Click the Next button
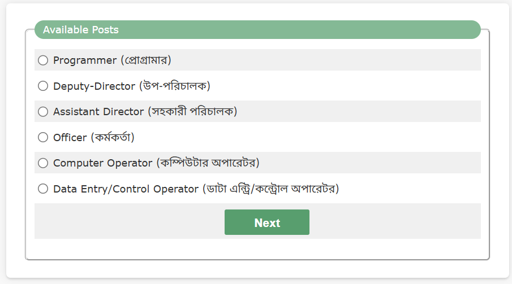This screenshot has height=284, width=512. coord(267,222)
